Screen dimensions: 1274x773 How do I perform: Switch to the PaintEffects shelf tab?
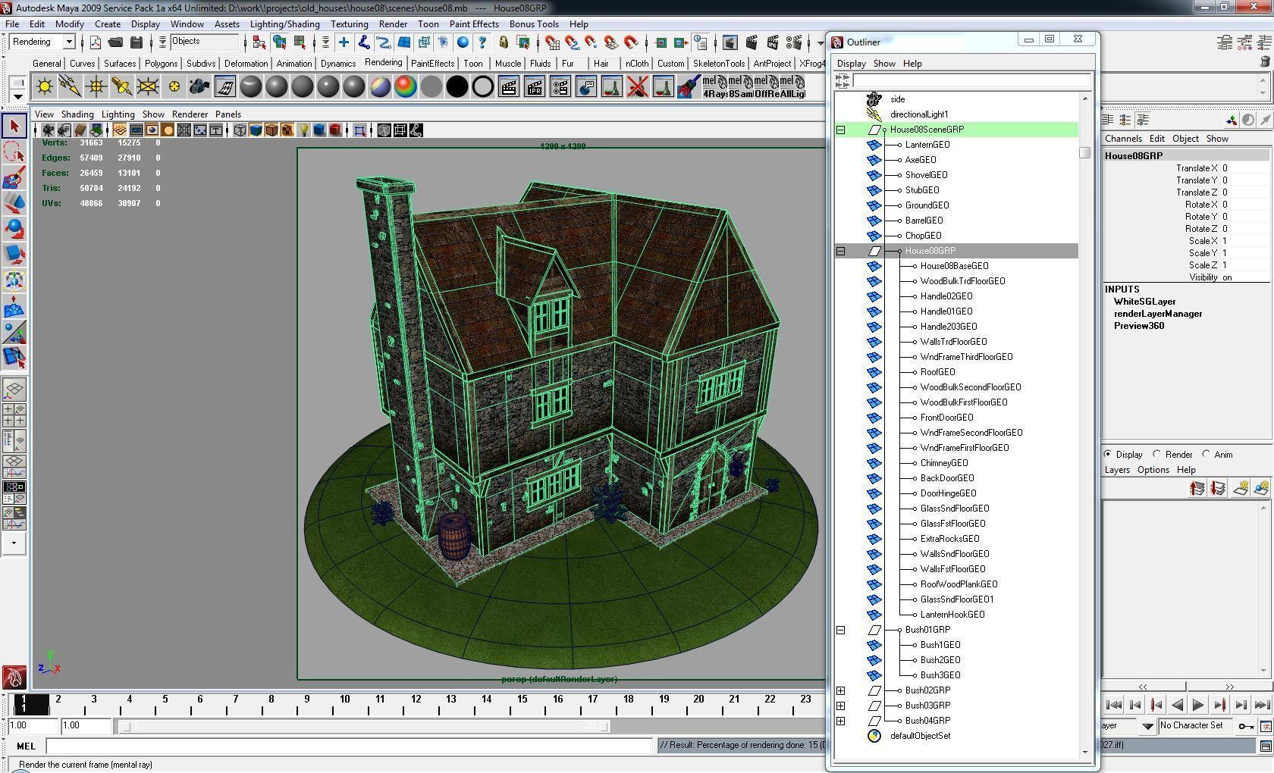432,64
